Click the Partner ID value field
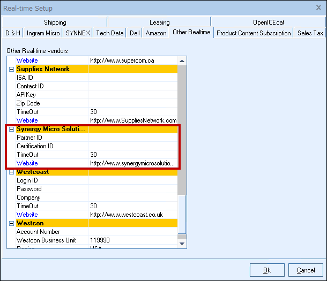The height and width of the screenshot is (281, 327). (133, 138)
